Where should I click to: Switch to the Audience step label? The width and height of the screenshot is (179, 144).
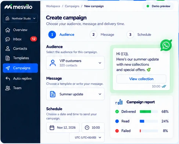pyautogui.click(x=67, y=35)
